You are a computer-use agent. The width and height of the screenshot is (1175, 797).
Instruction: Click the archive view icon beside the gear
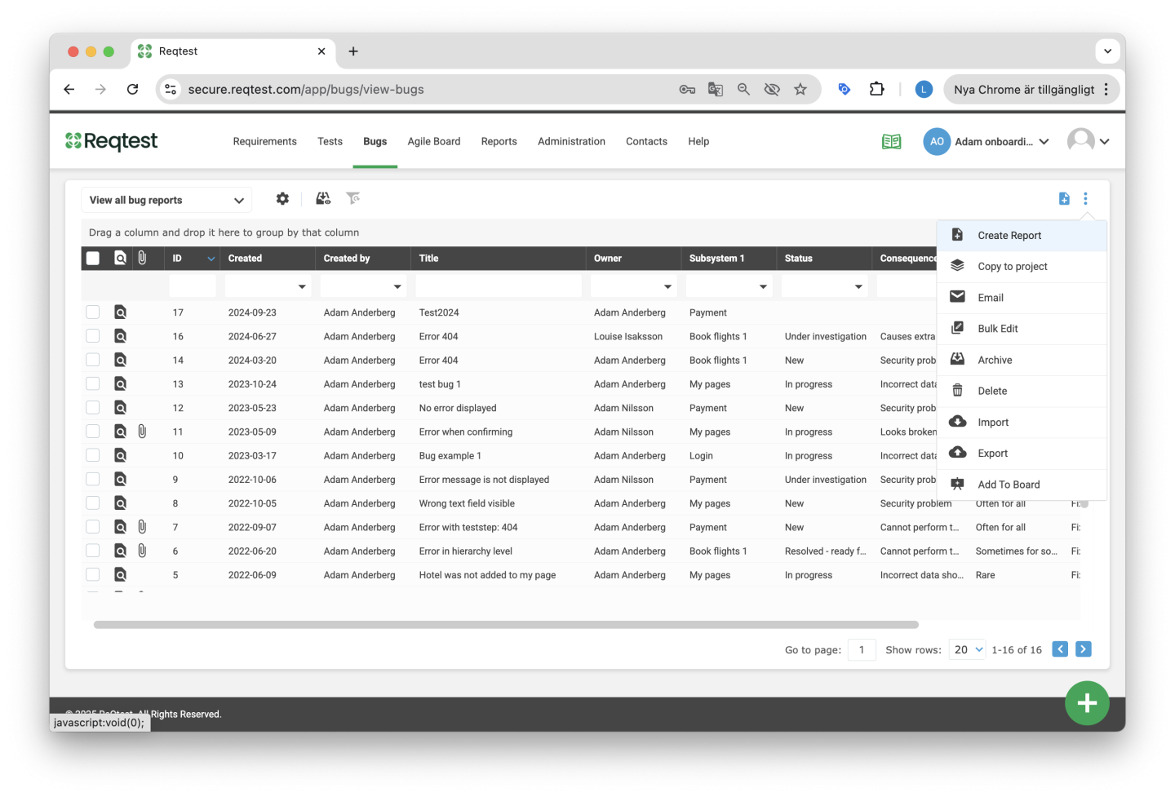(x=323, y=199)
